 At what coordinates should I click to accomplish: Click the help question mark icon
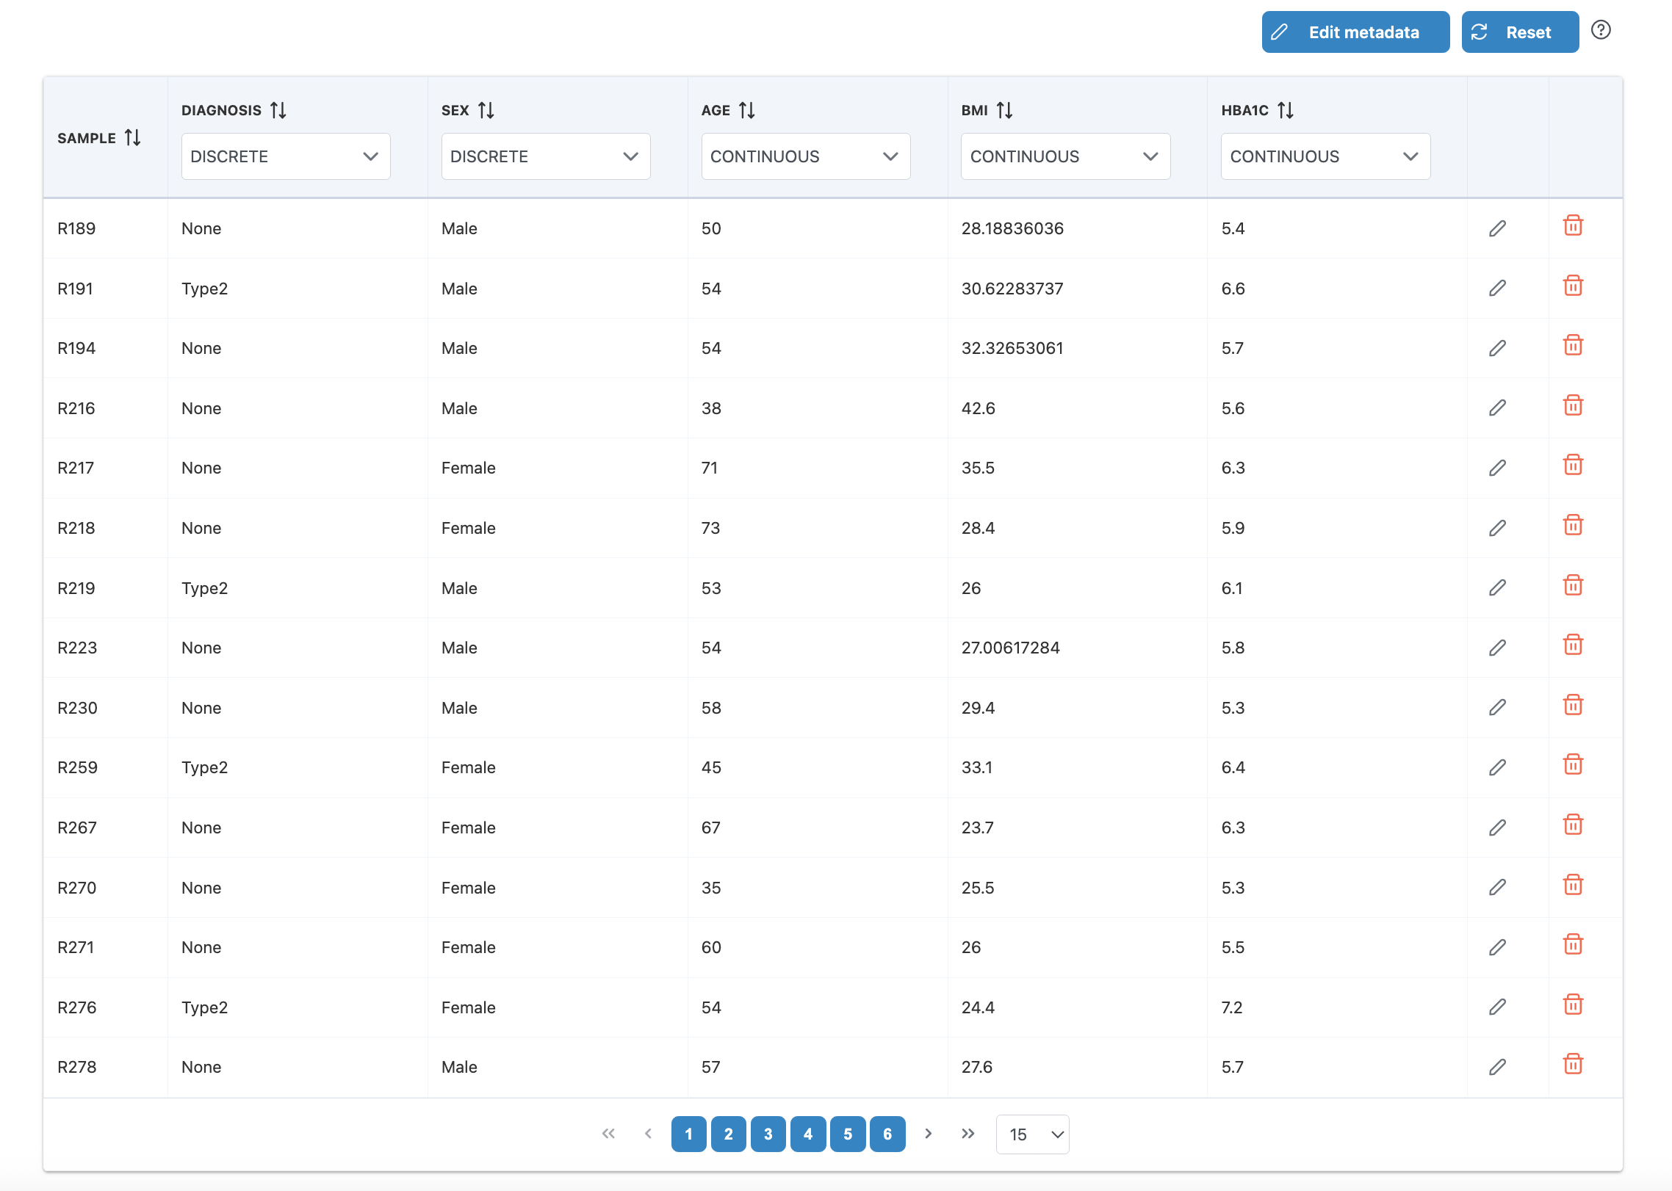pyautogui.click(x=1601, y=30)
